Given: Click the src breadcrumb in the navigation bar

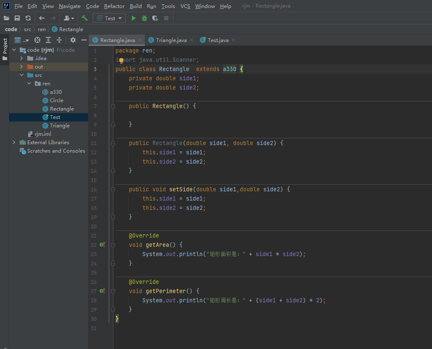Looking at the screenshot, I should click(x=27, y=29).
